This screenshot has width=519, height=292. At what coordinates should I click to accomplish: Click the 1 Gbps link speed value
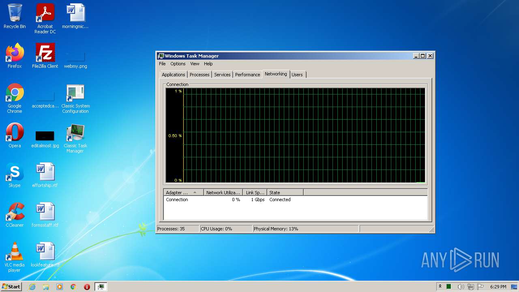click(x=258, y=200)
